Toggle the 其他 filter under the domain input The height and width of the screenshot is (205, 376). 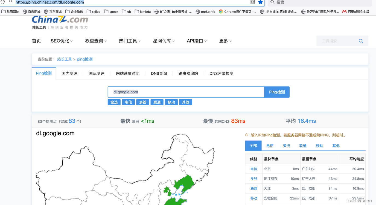(x=185, y=102)
